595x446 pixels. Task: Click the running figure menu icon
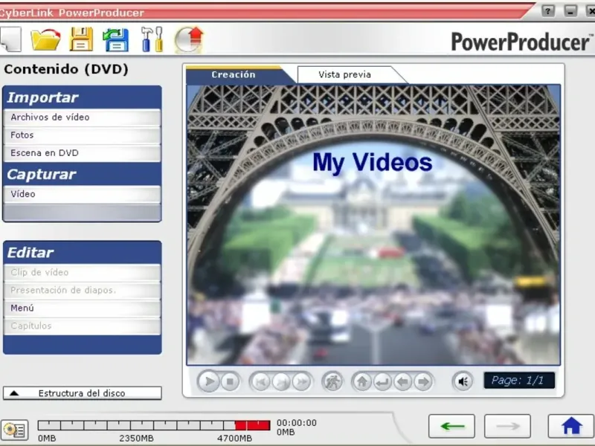(x=332, y=382)
